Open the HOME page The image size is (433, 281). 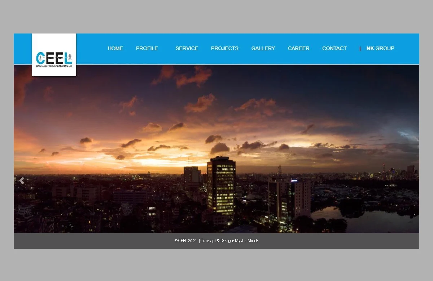point(115,48)
